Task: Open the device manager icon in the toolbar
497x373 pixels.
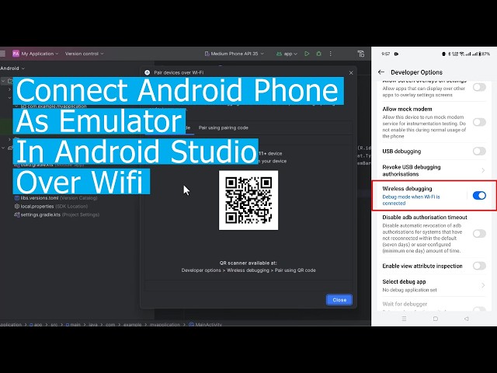Action: tap(360, 54)
